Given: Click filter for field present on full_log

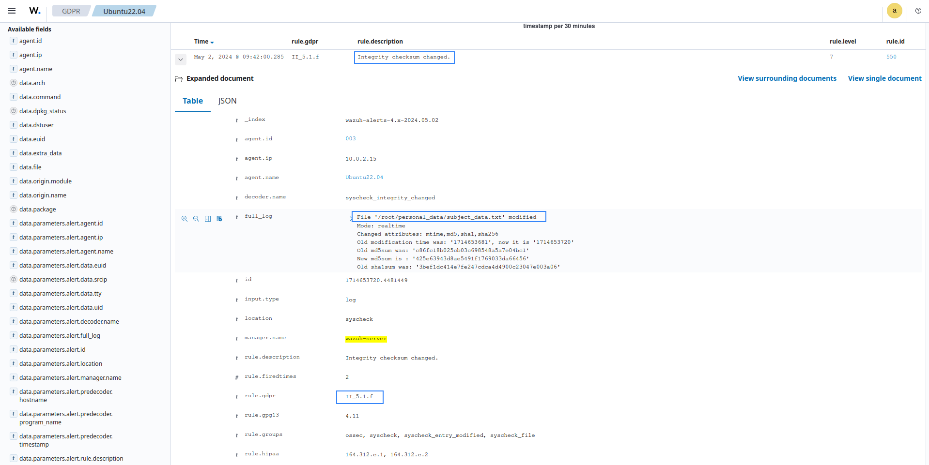Looking at the screenshot, I should [219, 219].
